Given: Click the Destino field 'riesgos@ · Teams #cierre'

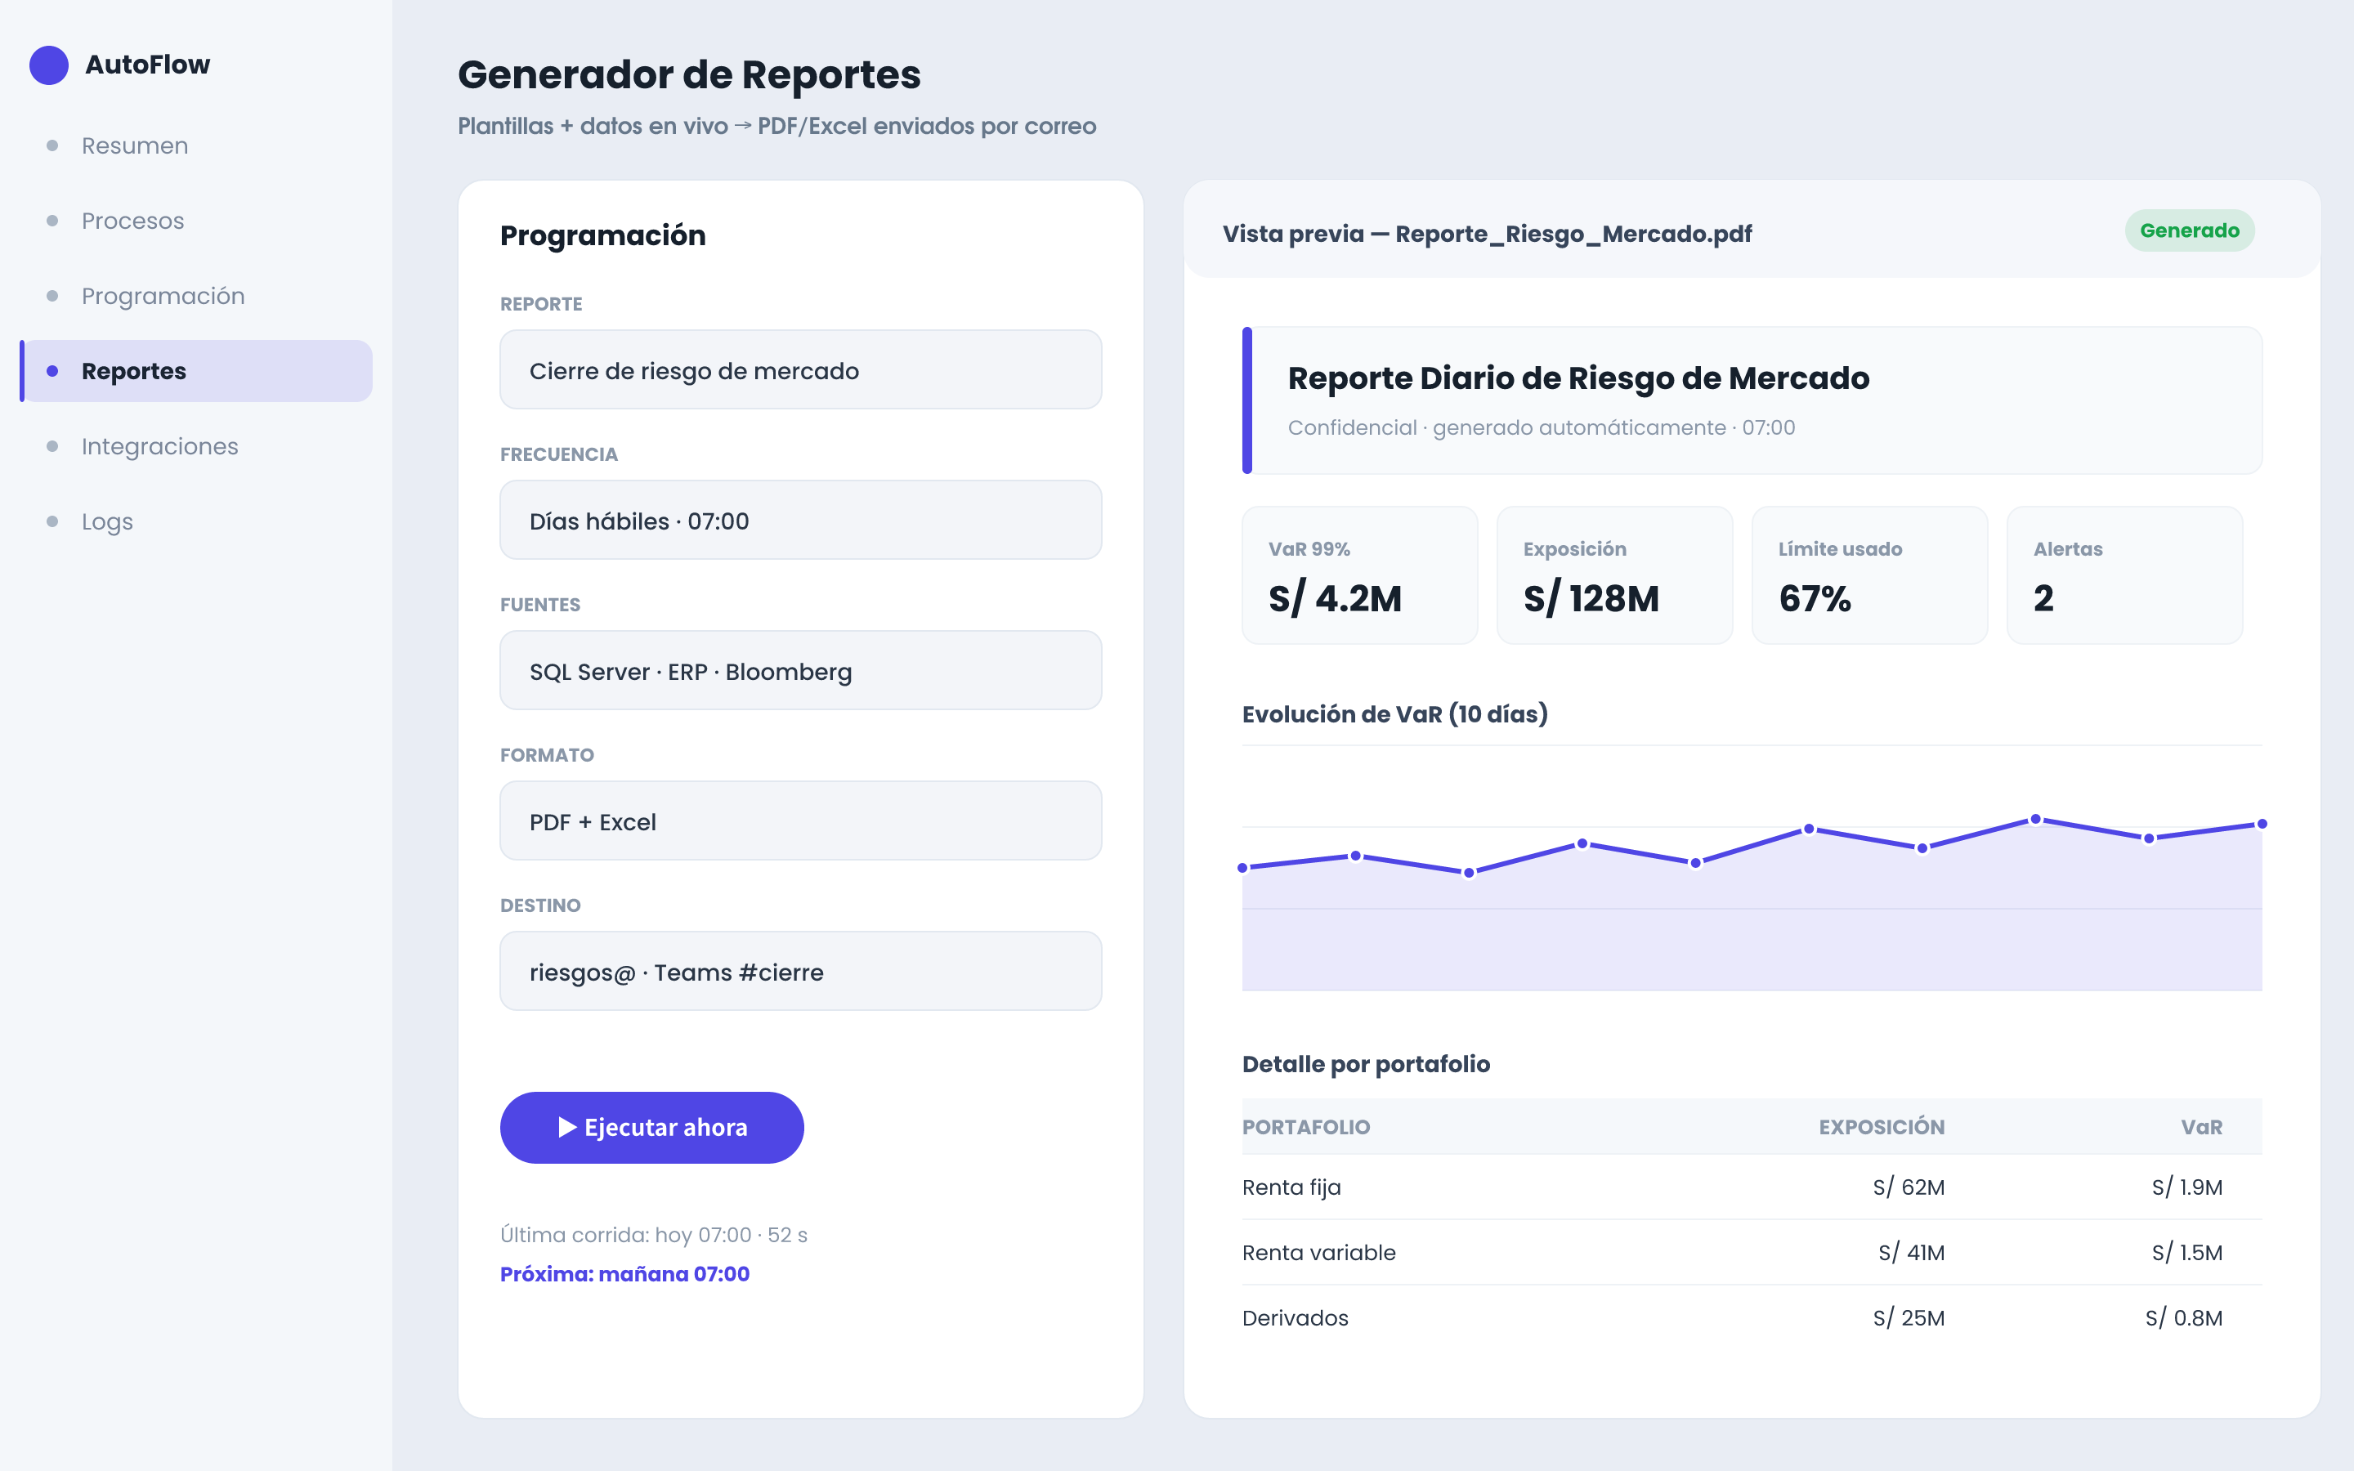Looking at the screenshot, I should (800, 971).
